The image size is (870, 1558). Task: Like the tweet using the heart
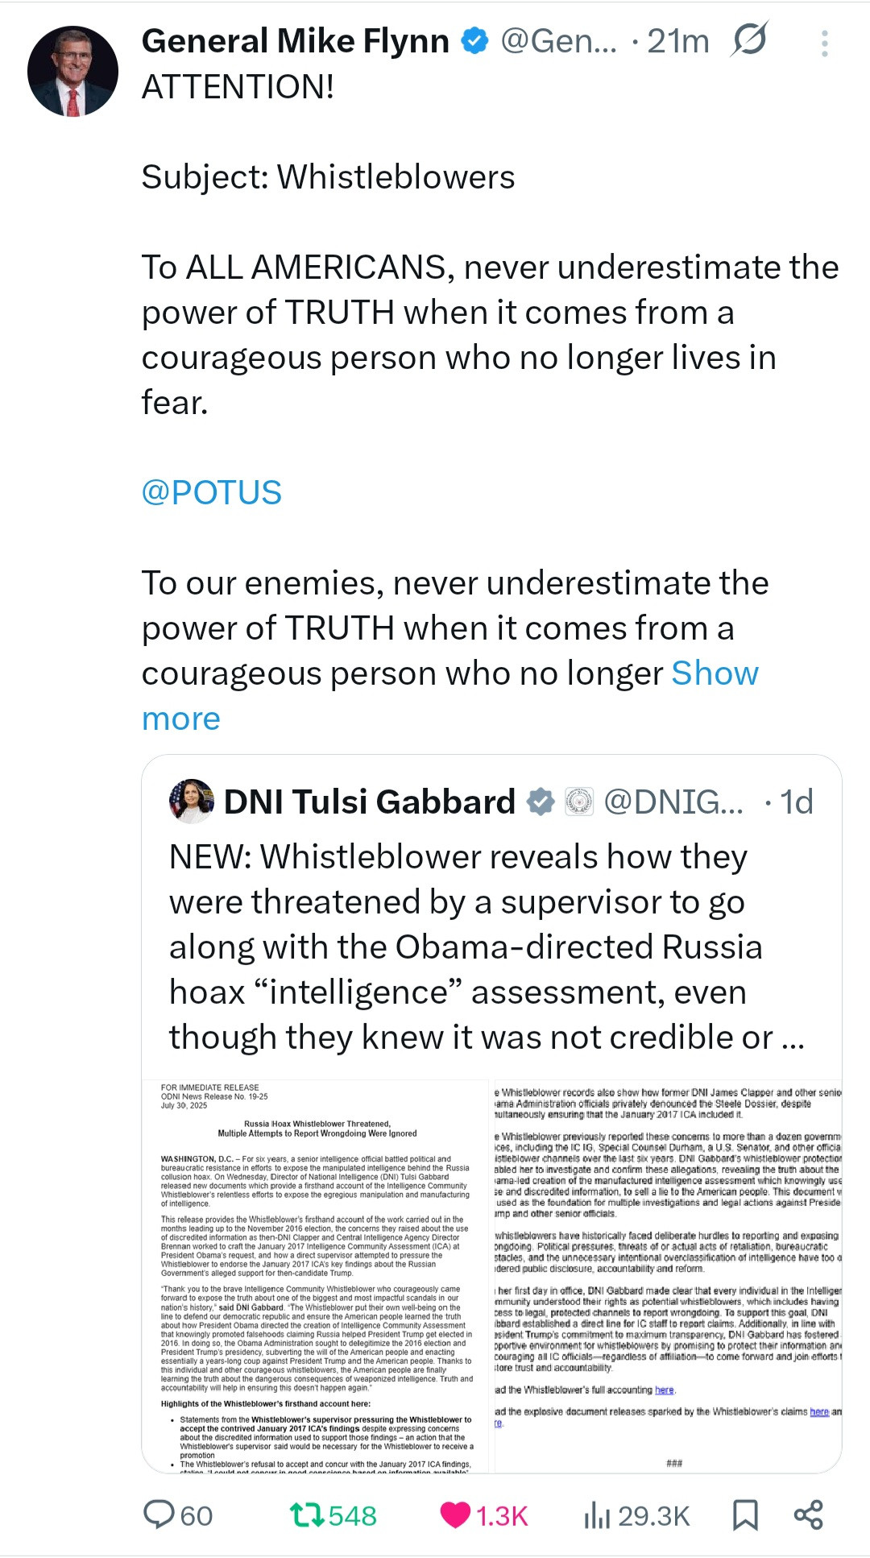[x=455, y=1515]
